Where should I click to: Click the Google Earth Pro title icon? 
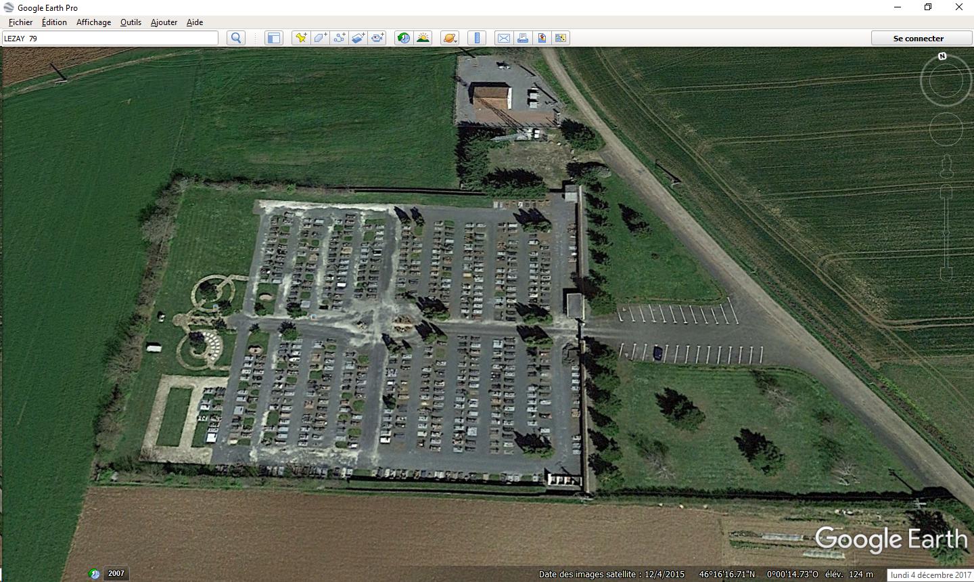tap(9, 7)
